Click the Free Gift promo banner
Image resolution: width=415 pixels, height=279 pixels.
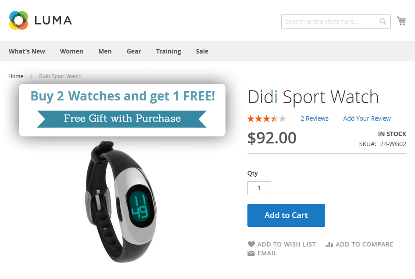click(122, 110)
